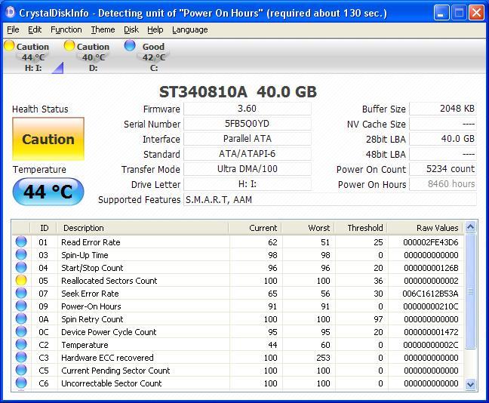Click the Serial Number field 5FB5Q0YD
489x403 pixels.
click(248, 124)
